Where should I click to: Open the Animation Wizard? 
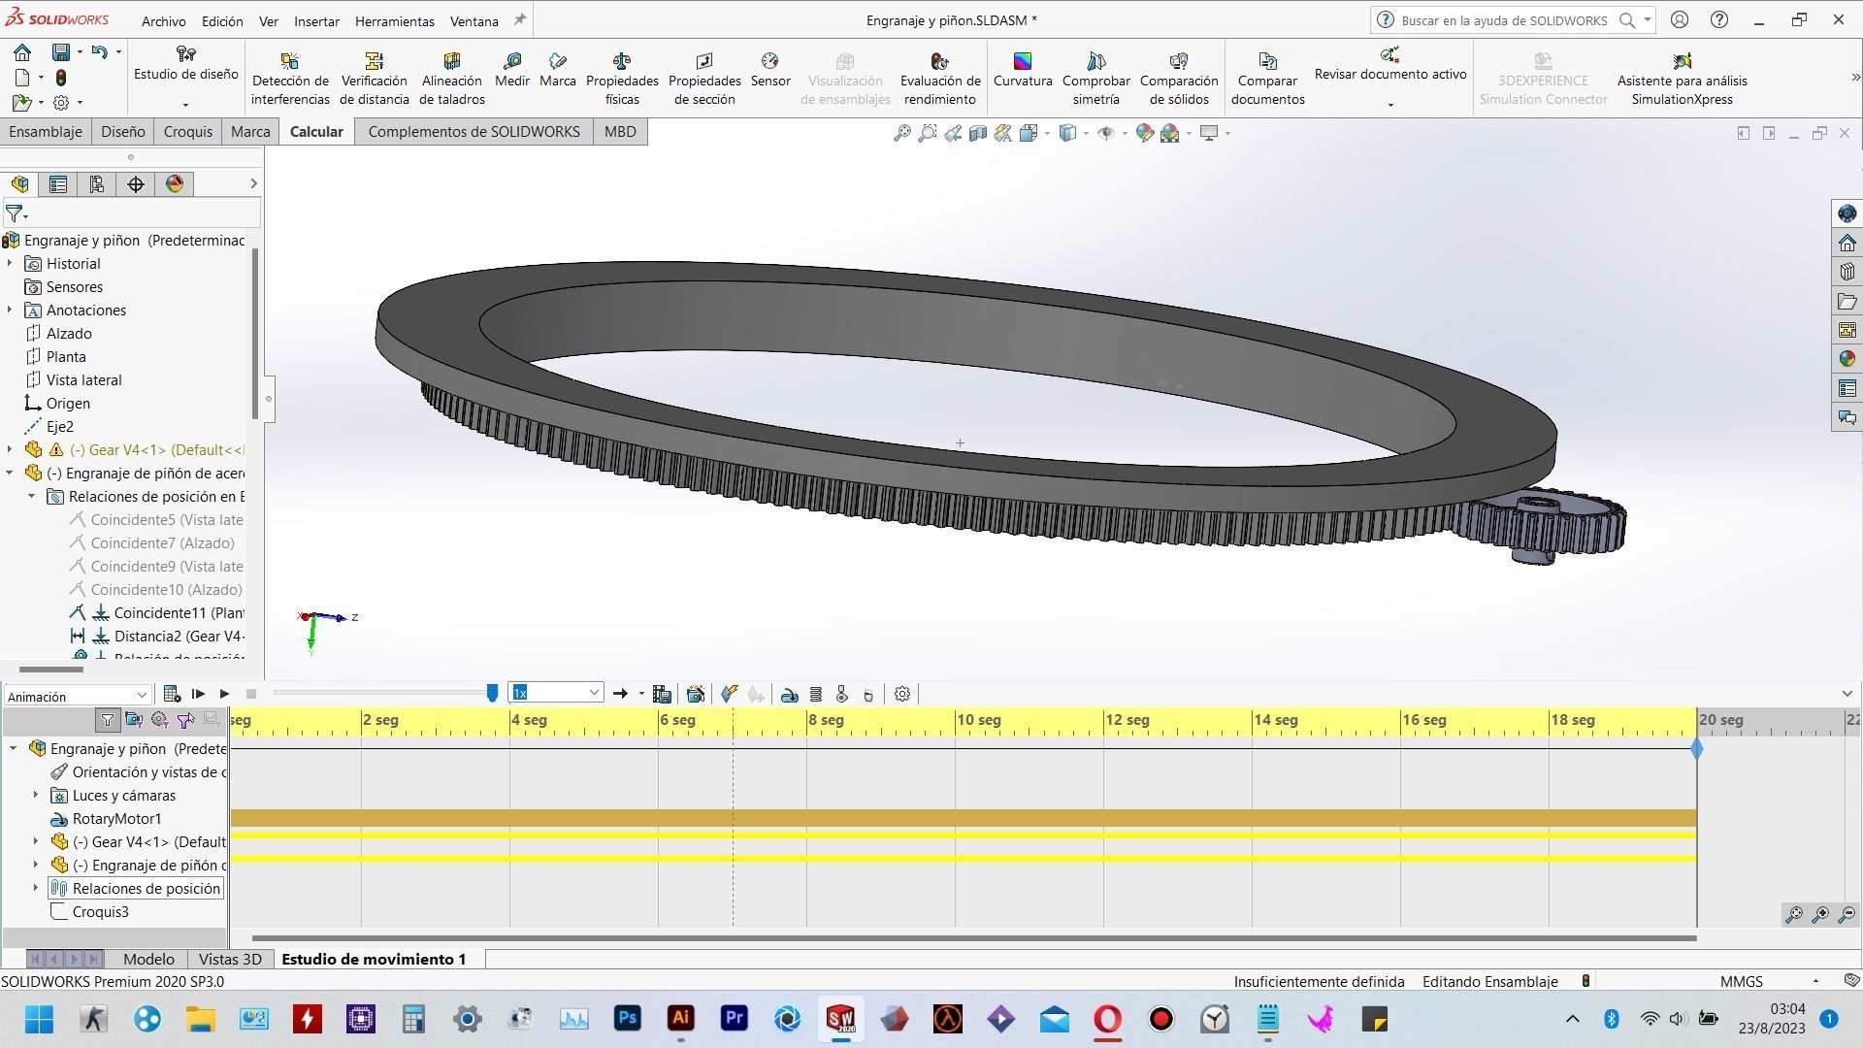696,694
